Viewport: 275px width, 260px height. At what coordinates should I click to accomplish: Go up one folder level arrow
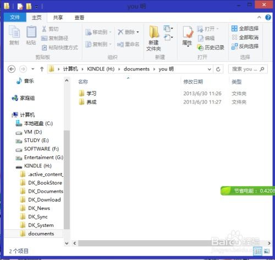pos(42,69)
